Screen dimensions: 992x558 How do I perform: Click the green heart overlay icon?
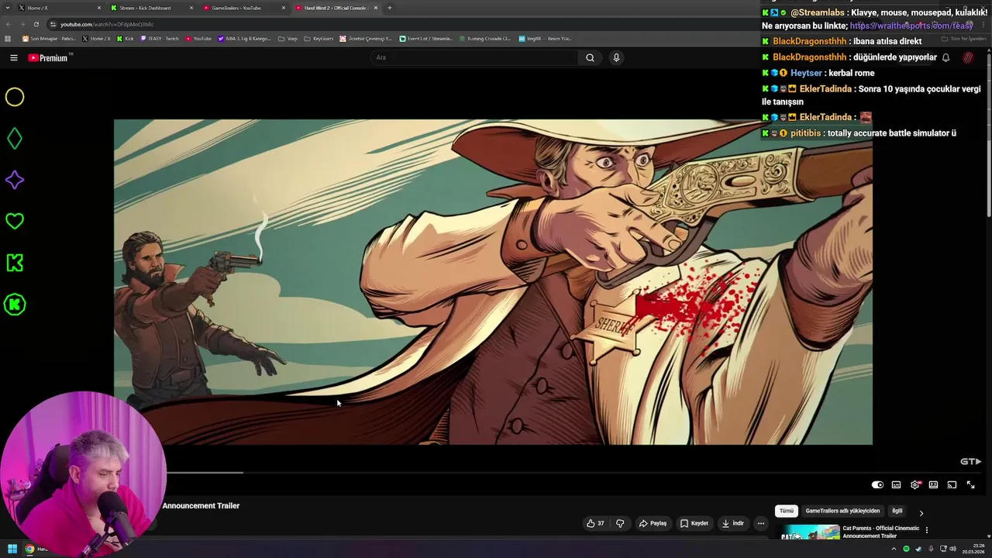click(x=15, y=222)
